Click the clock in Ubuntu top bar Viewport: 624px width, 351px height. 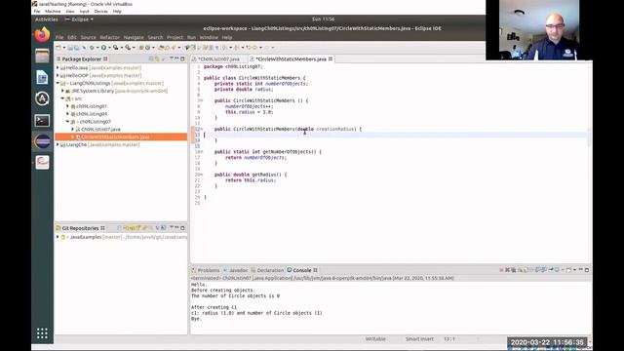tap(323, 19)
